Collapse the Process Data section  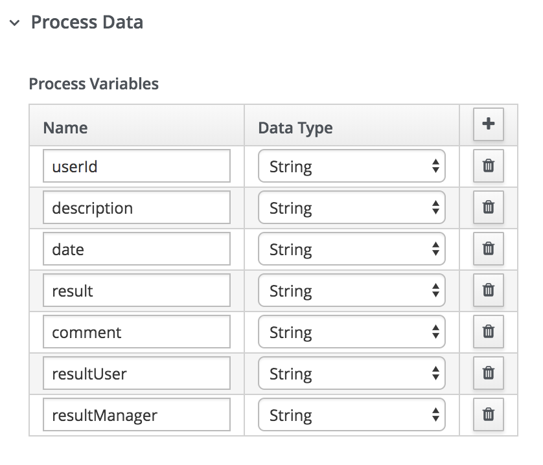tap(15, 23)
